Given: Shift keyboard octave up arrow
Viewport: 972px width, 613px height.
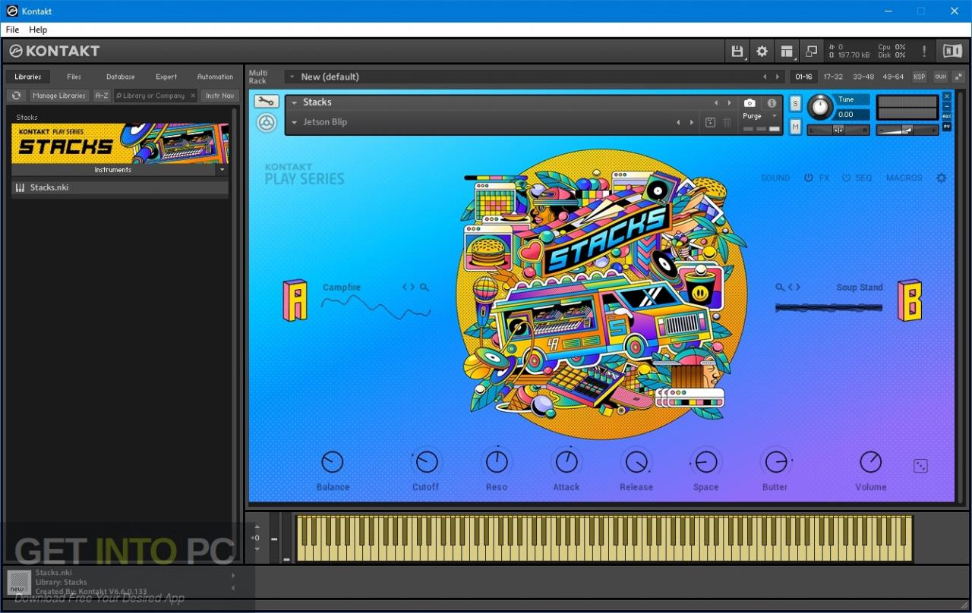Looking at the screenshot, I should tap(257, 527).
